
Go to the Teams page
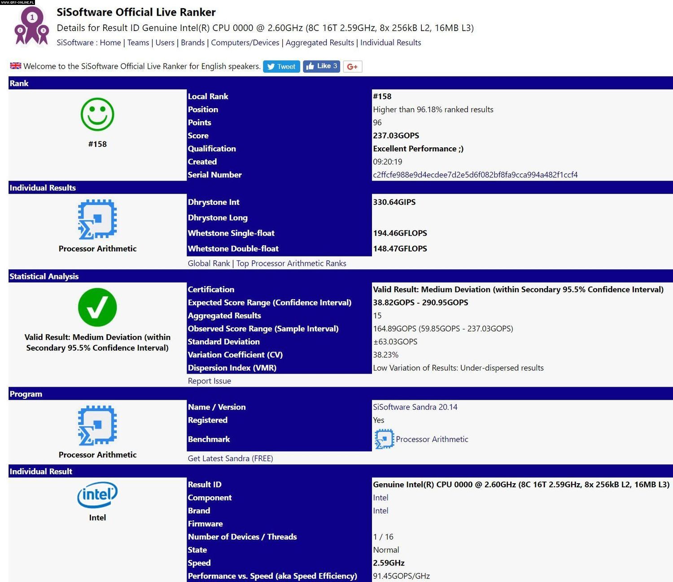coord(138,43)
